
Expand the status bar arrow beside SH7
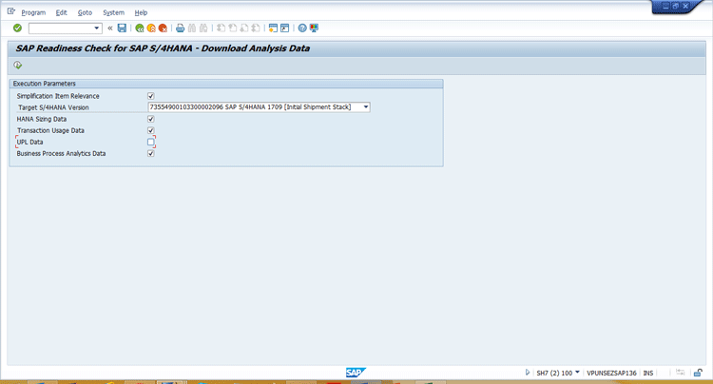(528, 373)
